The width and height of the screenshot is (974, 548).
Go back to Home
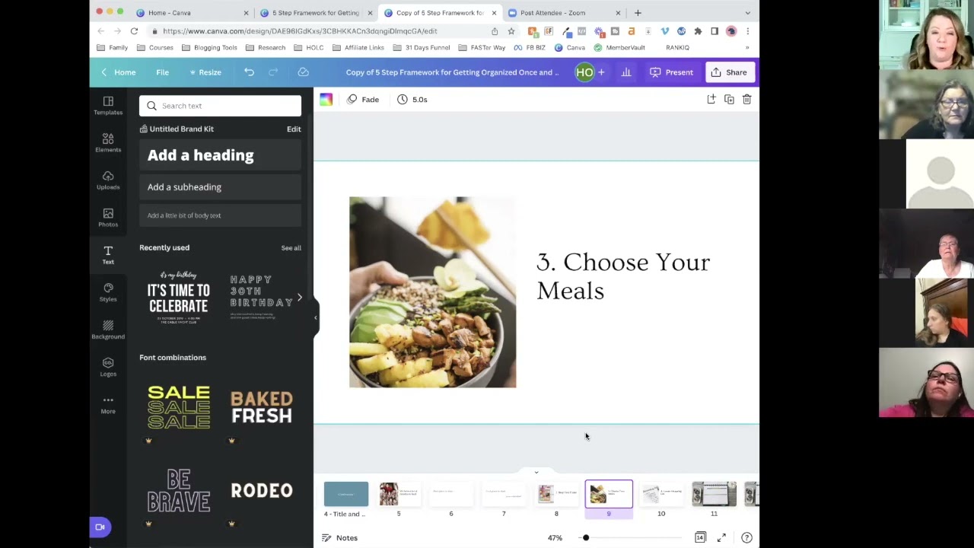point(118,72)
